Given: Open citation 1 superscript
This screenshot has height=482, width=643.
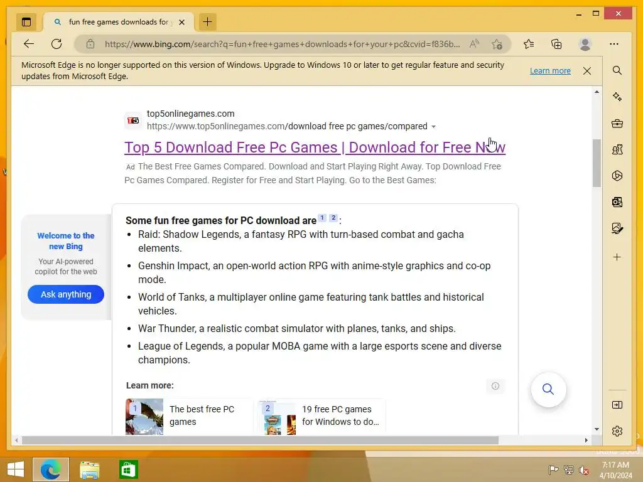Looking at the screenshot, I should point(322,218).
